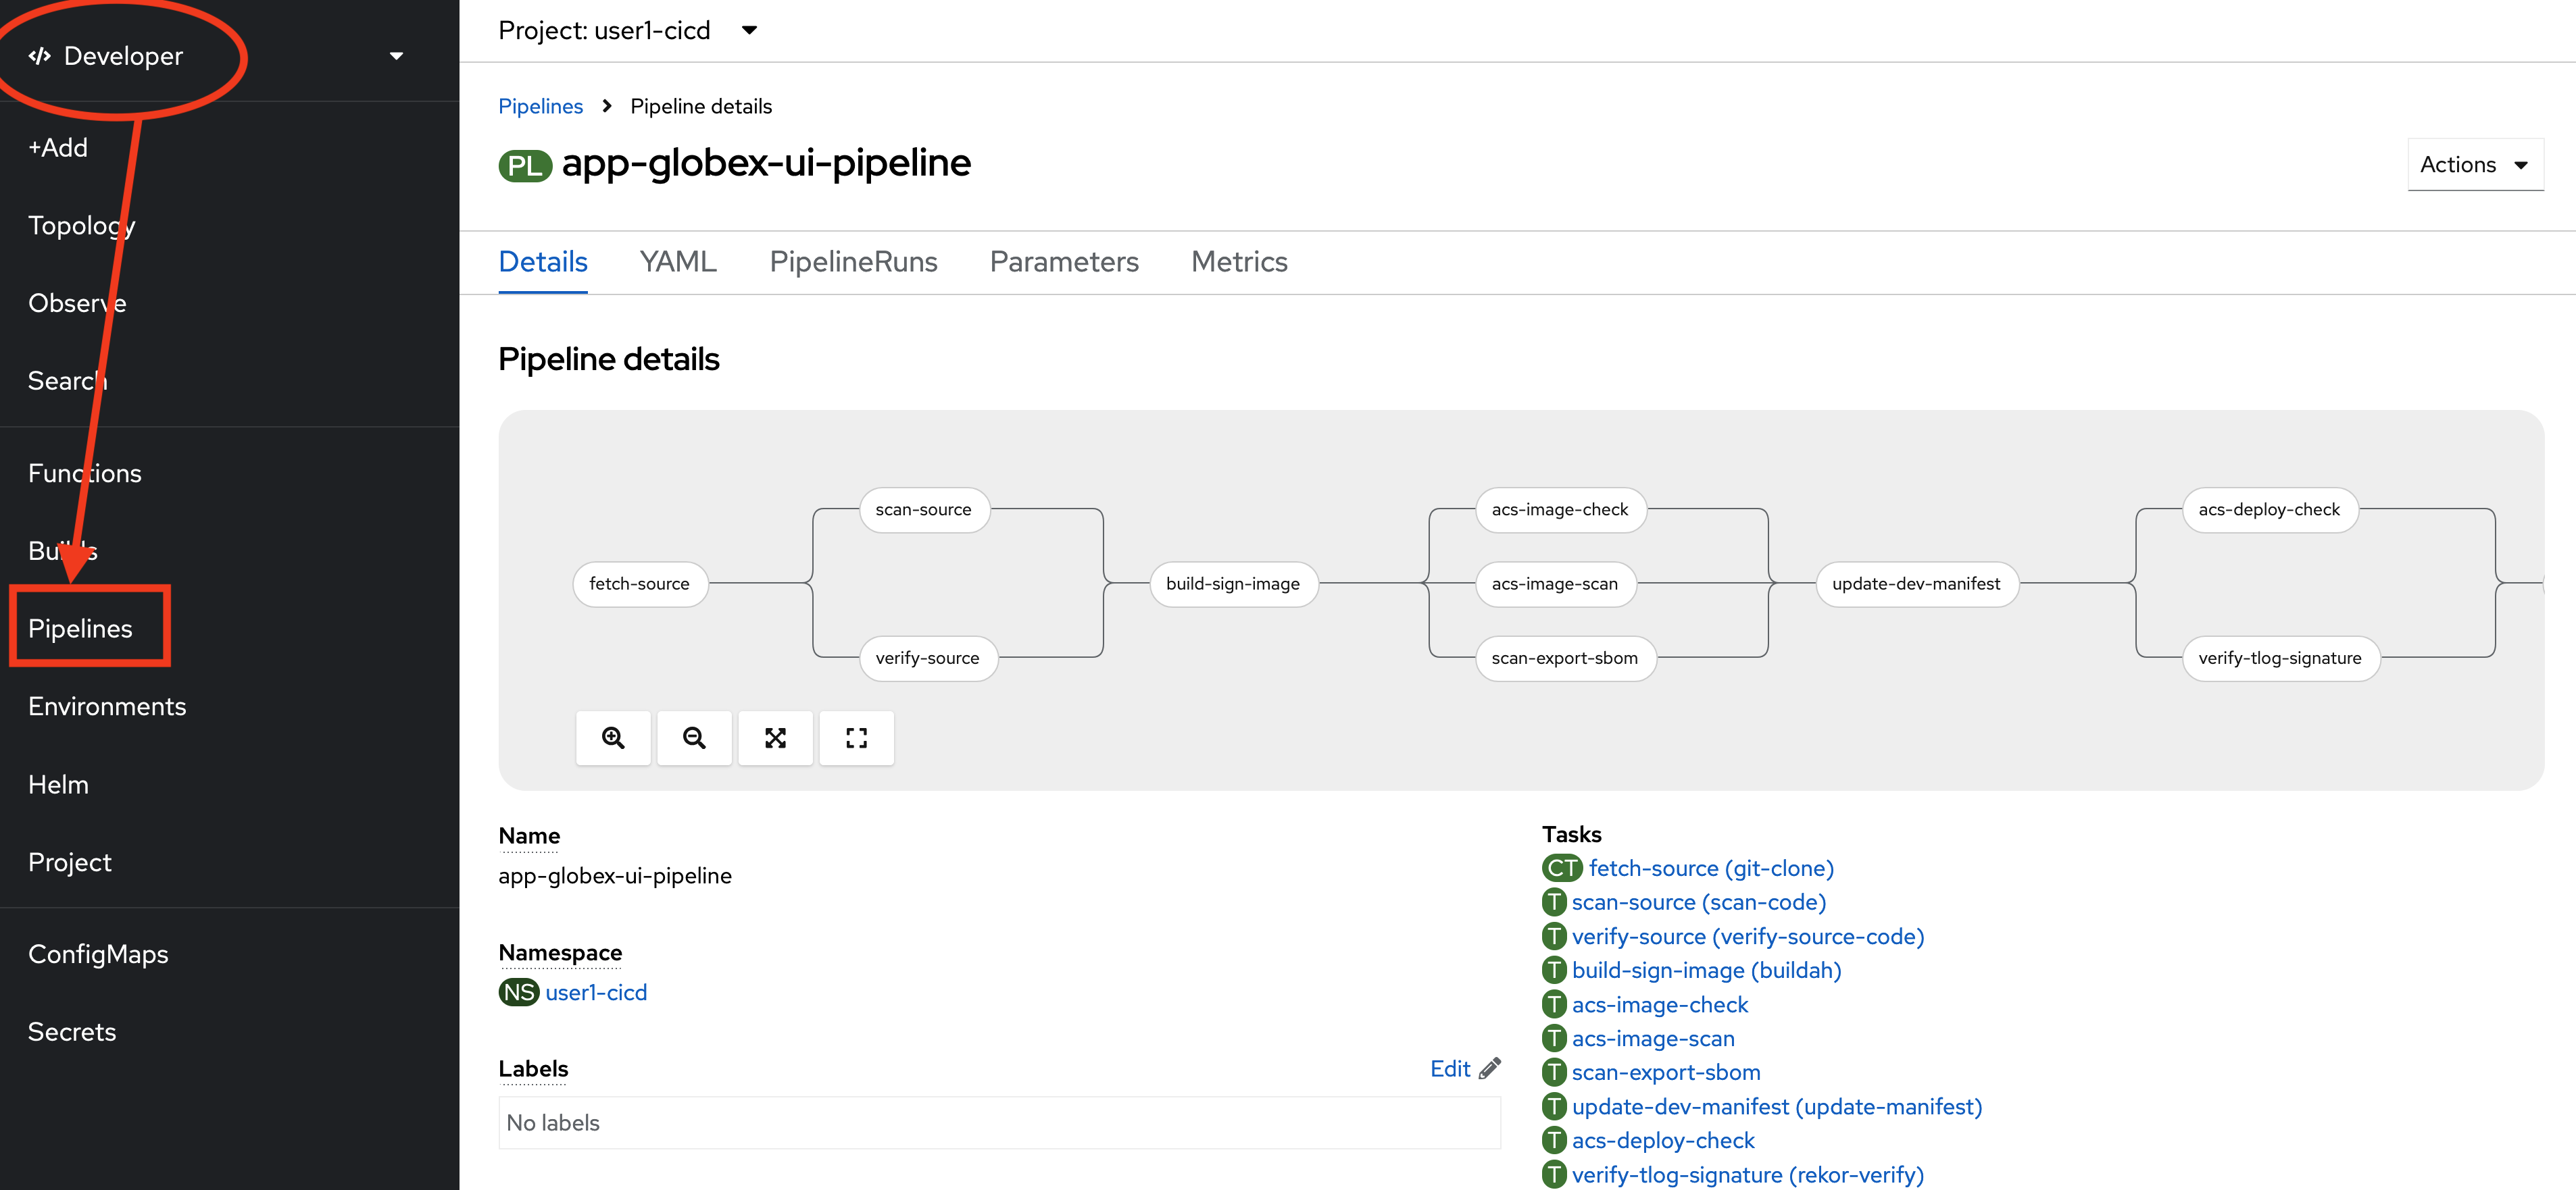The height and width of the screenshot is (1190, 2576).
Task: Select the build-sign-image task node
Action: coord(1232,584)
